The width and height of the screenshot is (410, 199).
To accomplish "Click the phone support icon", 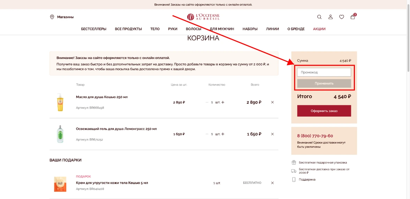I will pos(294,180).
